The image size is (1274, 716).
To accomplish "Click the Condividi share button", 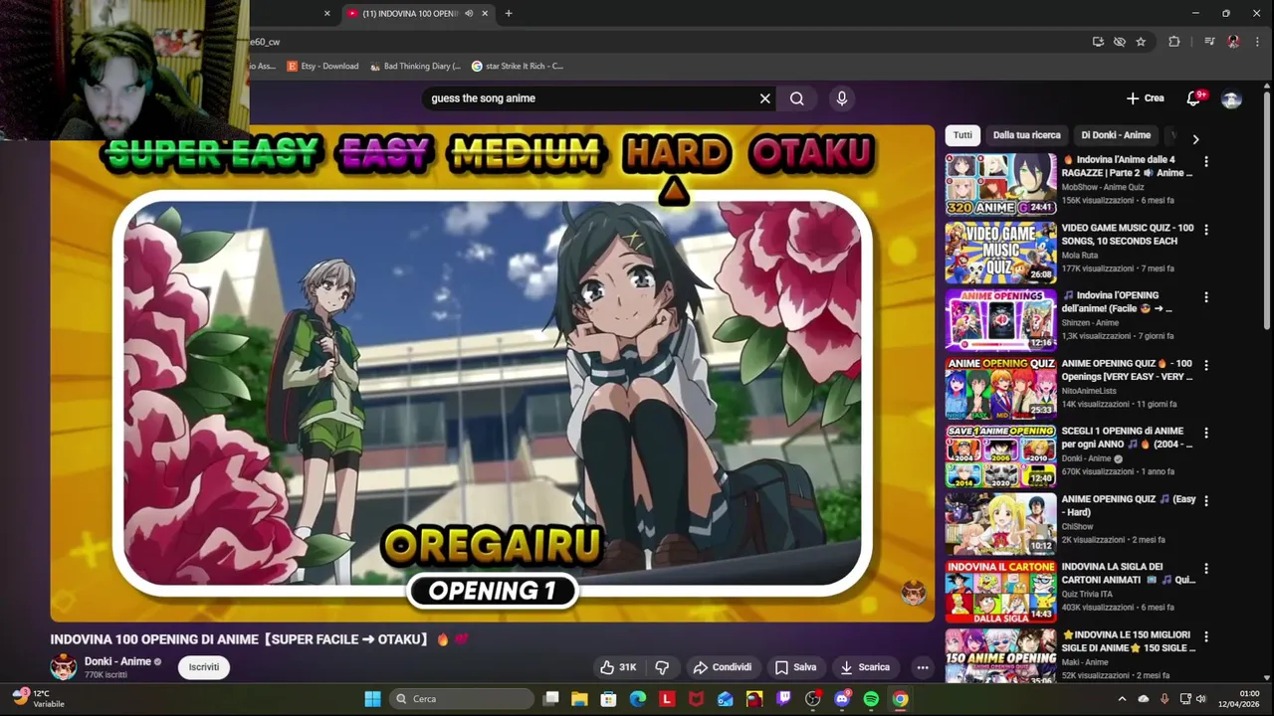I will tap(723, 667).
